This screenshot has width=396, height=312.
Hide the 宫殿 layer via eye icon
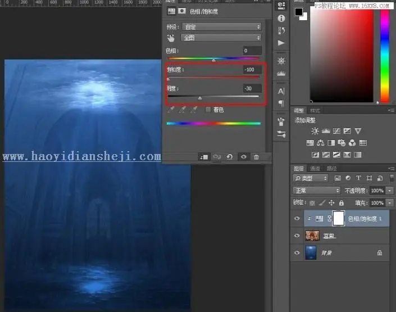[297, 236]
